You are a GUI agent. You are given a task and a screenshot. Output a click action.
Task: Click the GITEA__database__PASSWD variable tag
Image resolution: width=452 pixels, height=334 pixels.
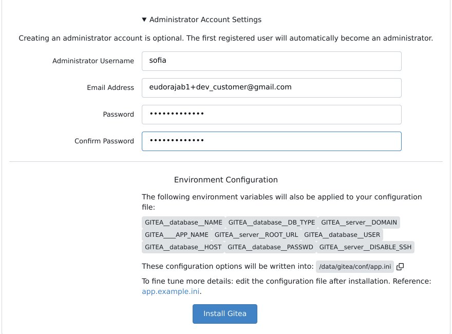(x=270, y=247)
